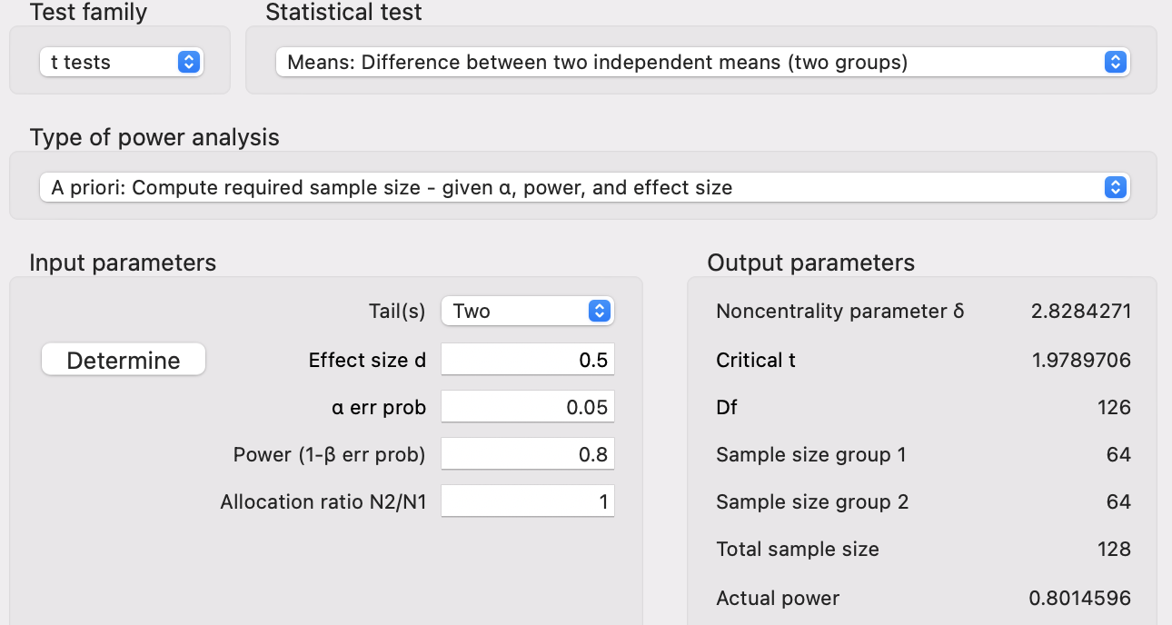Click the Statistical test heading label
This screenshot has width=1172, height=625.
point(343,13)
